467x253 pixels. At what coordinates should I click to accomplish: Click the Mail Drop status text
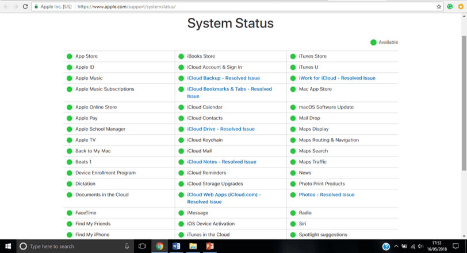[309, 118]
